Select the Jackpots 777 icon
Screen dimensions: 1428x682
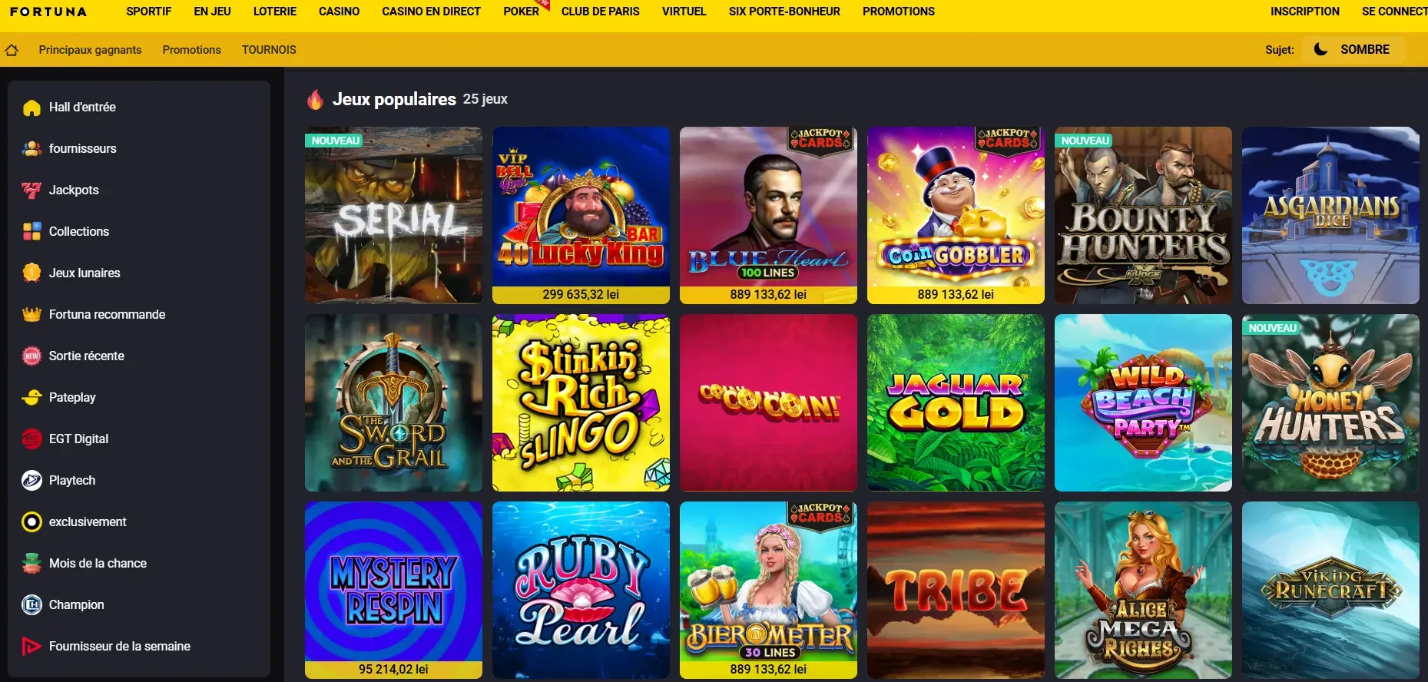[31, 190]
